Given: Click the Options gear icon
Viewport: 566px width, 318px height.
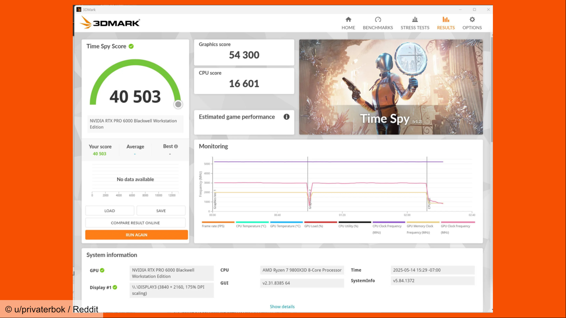Looking at the screenshot, I should 472,19.
